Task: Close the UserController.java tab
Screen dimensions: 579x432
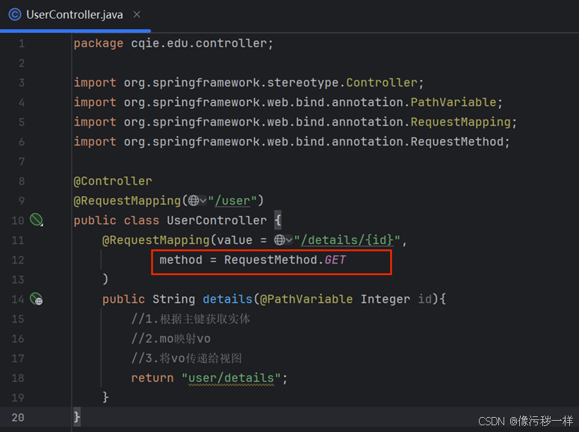Action: tap(137, 14)
